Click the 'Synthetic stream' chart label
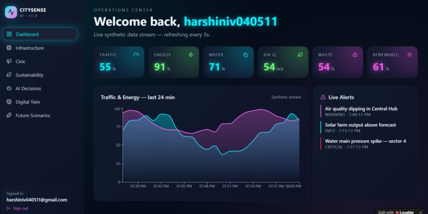 [286, 97]
